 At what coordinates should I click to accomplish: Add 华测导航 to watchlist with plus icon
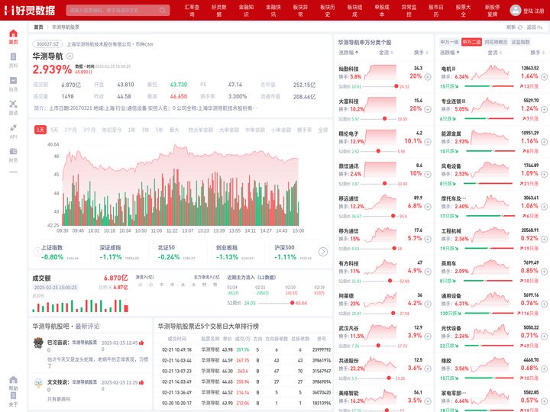(70, 56)
